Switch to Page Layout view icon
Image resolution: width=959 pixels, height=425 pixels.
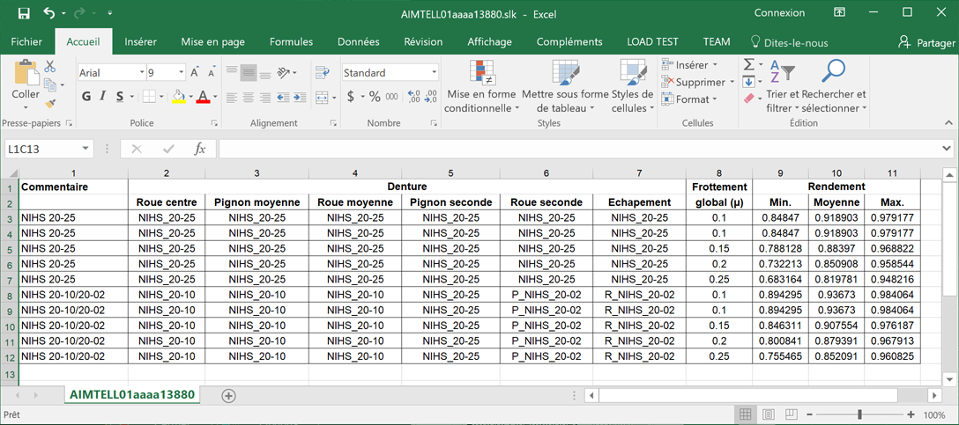[x=769, y=414]
